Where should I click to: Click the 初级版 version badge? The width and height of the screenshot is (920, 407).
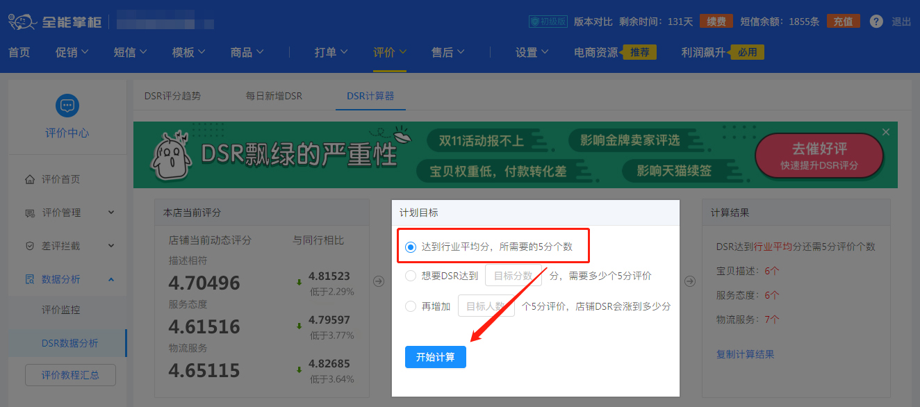[548, 22]
